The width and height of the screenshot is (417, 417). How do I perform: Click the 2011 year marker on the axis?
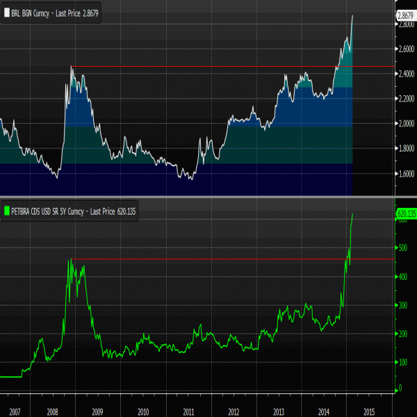[188, 411]
